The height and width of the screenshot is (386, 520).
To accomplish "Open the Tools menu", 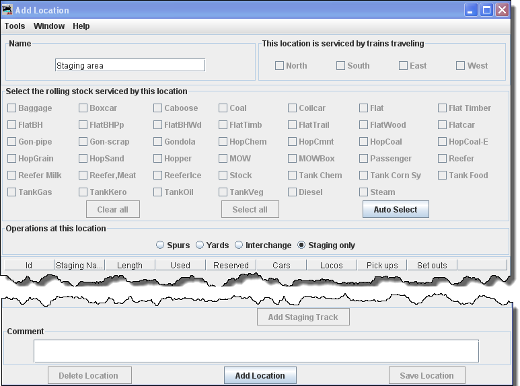I will pos(15,26).
